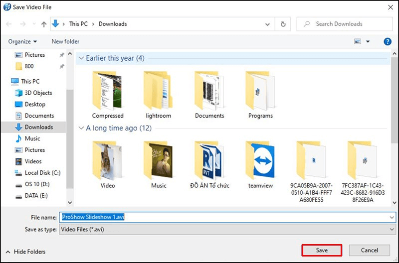This screenshot has width=399, height=263.
Task: Collapse the A long time ago group
Action: 81,128
